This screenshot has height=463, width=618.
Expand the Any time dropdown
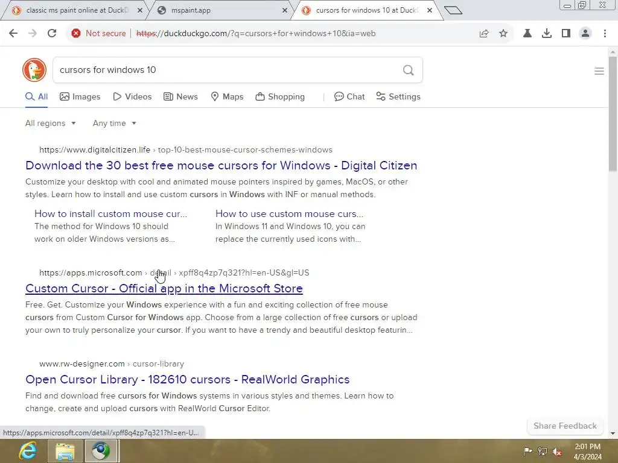[x=115, y=123]
